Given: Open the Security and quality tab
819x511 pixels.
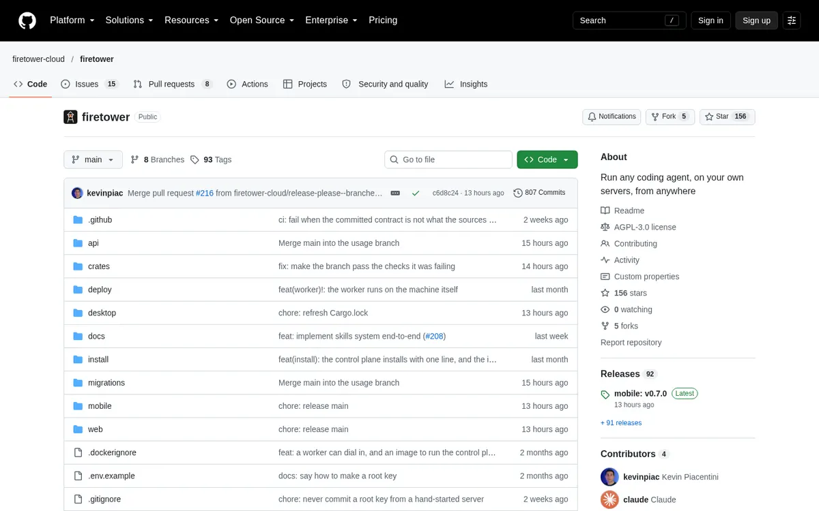Looking at the screenshot, I should [385, 84].
